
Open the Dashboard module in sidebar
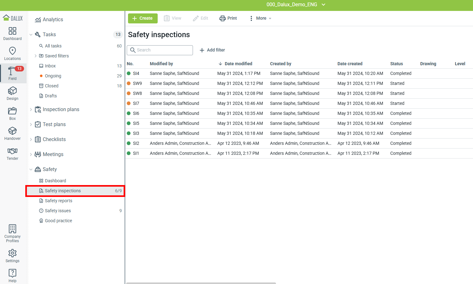coord(12,34)
